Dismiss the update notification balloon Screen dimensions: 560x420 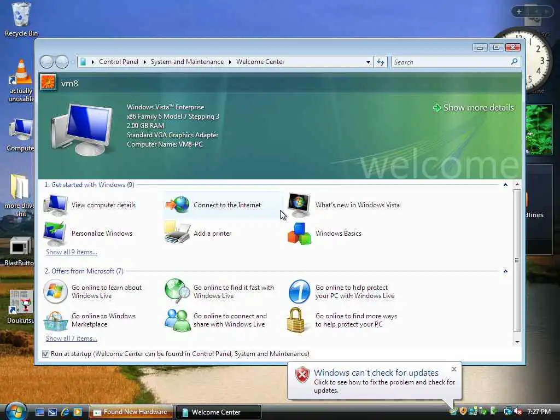[454, 369]
